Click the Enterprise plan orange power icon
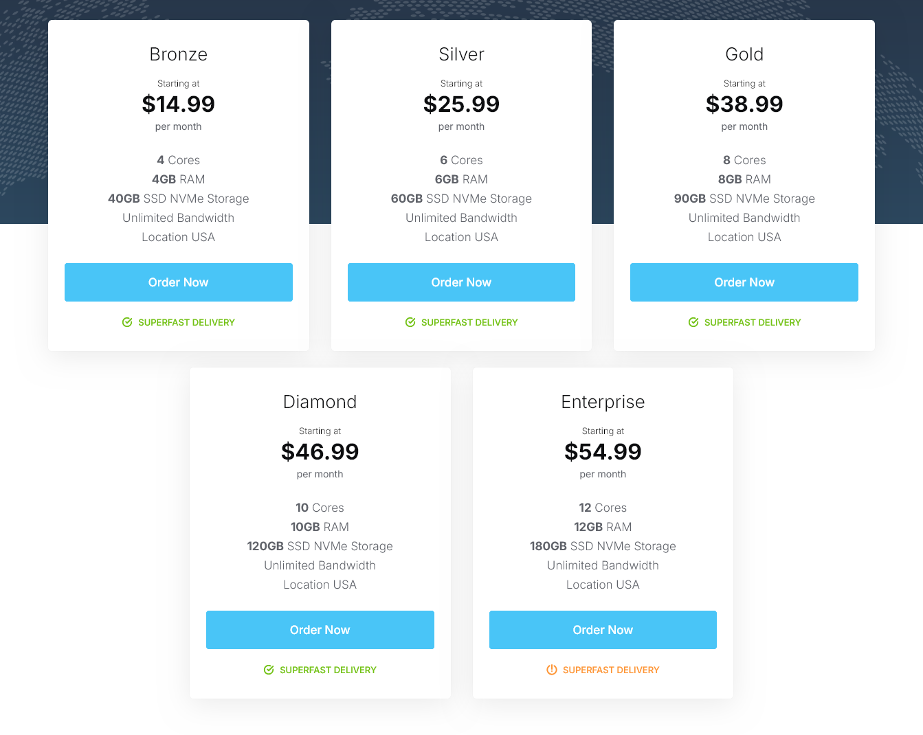Image resolution: width=923 pixels, height=735 pixels. [x=552, y=670]
